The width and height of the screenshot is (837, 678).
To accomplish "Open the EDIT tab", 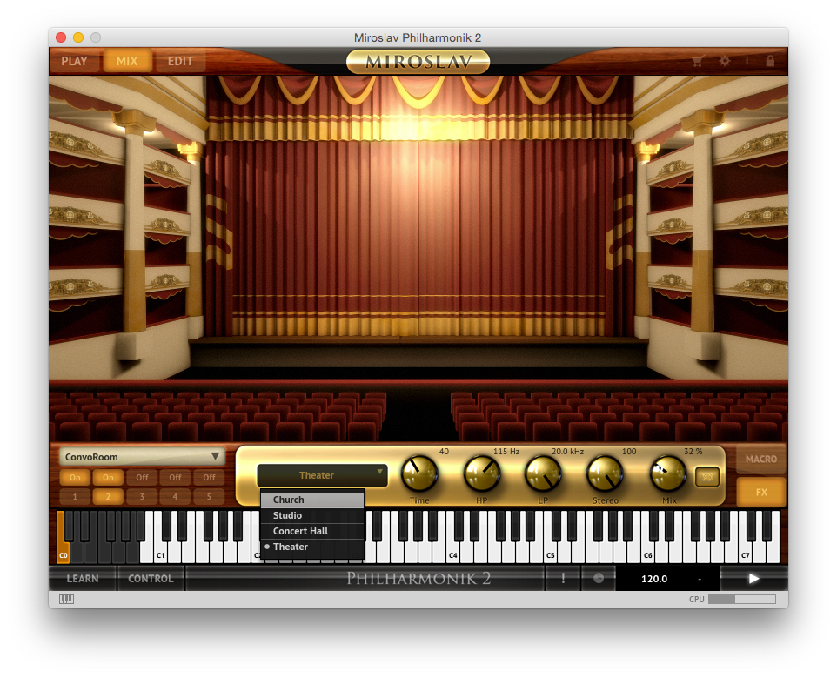I will 180,61.
